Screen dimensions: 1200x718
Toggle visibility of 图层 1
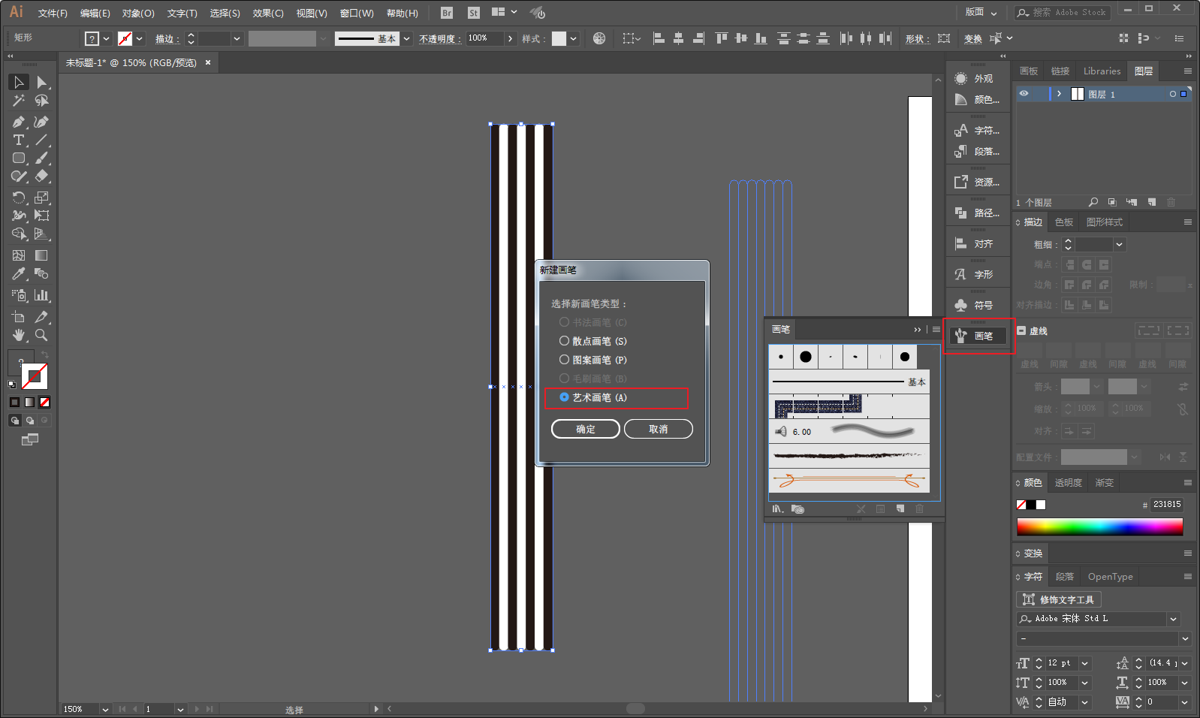coord(1024,94)
